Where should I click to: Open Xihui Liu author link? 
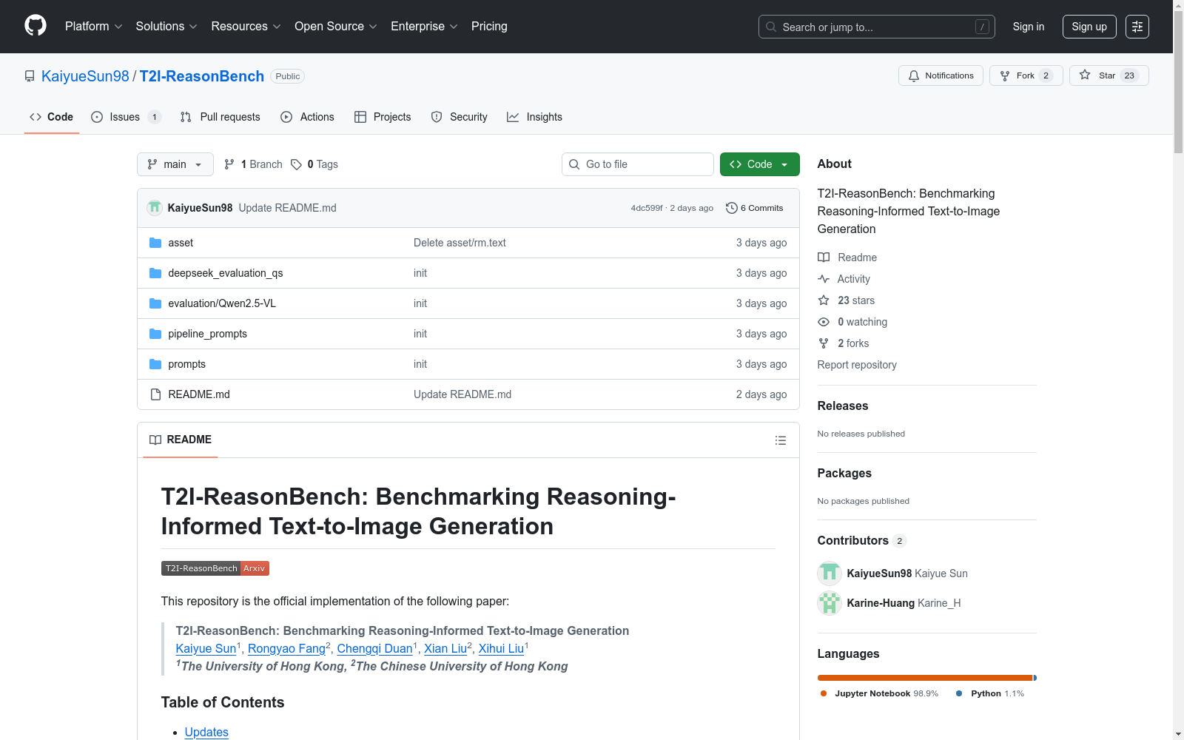click(501, 648)
